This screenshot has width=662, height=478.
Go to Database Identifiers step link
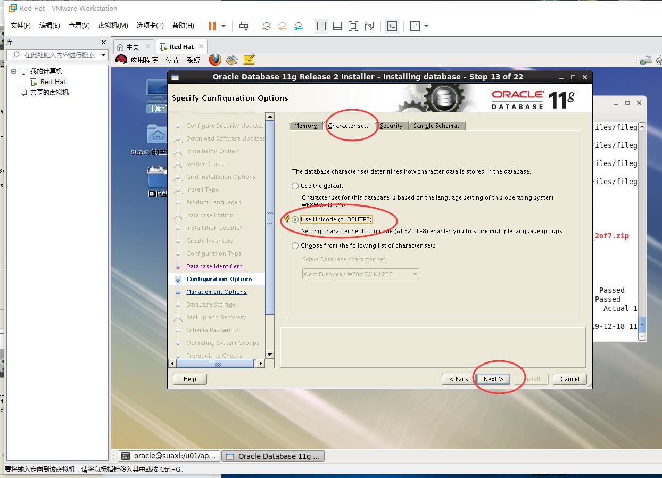[x=214, y=266]
